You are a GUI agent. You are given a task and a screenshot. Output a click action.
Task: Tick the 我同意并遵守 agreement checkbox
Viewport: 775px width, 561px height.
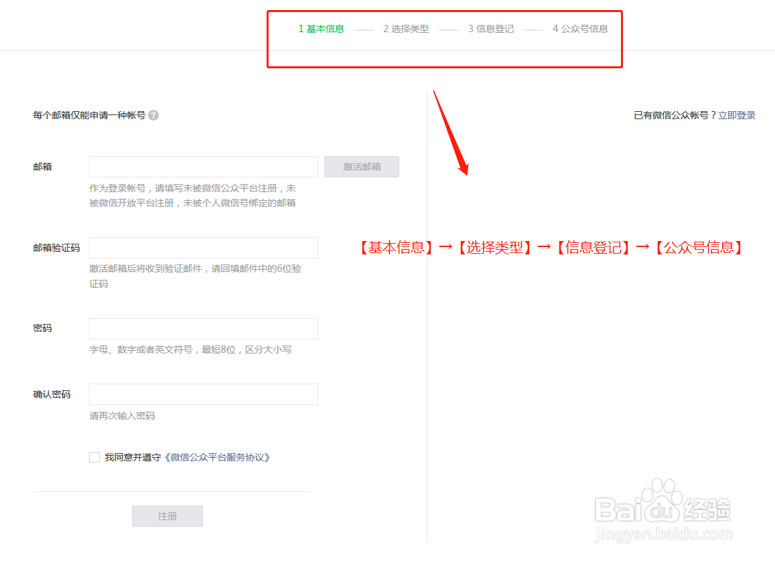click(94, 457)
